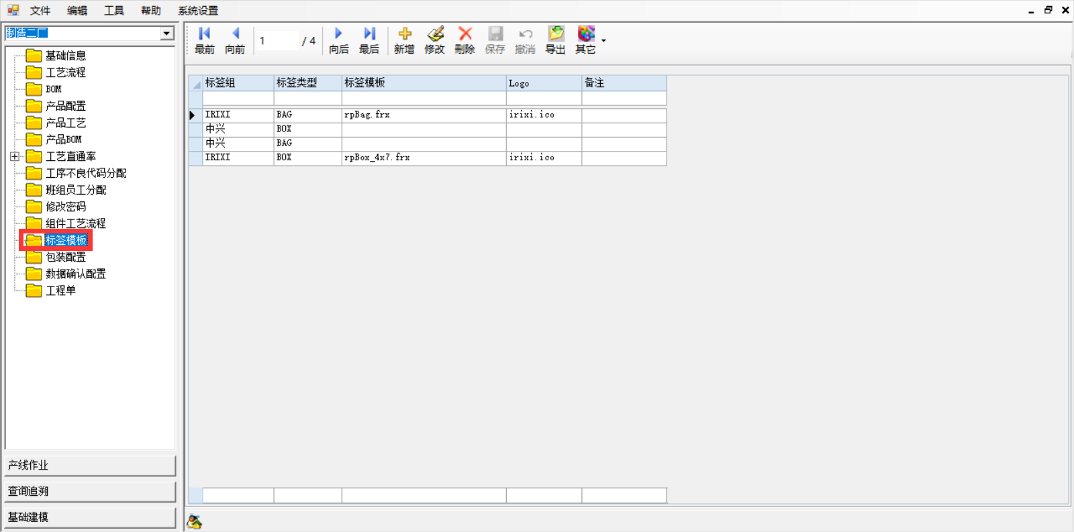This screenshot has height=532, width=1074.
Task: Select the 包装配置 tree folder
Action: pyautogui.click(x=65, y=257)
